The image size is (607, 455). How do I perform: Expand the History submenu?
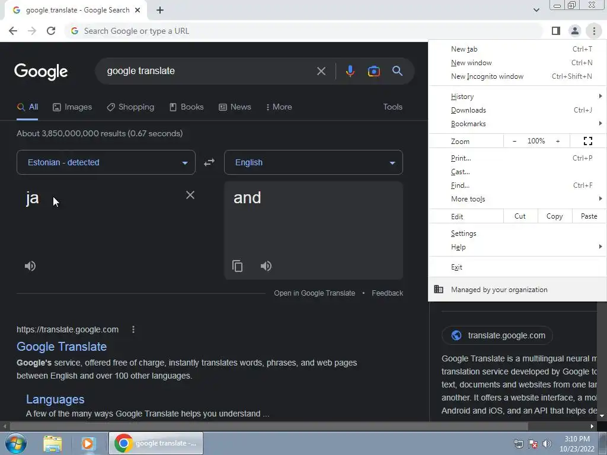click(x=517, y=97)
